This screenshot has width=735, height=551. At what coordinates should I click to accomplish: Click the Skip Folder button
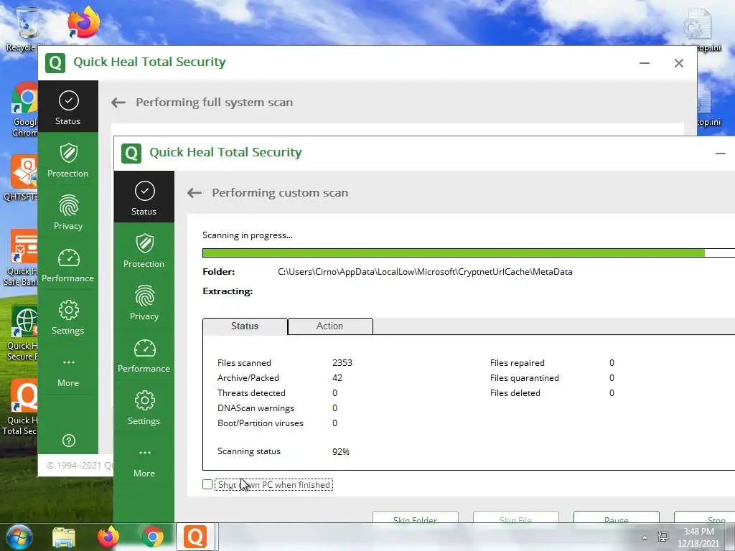click(x=416, y=517)
